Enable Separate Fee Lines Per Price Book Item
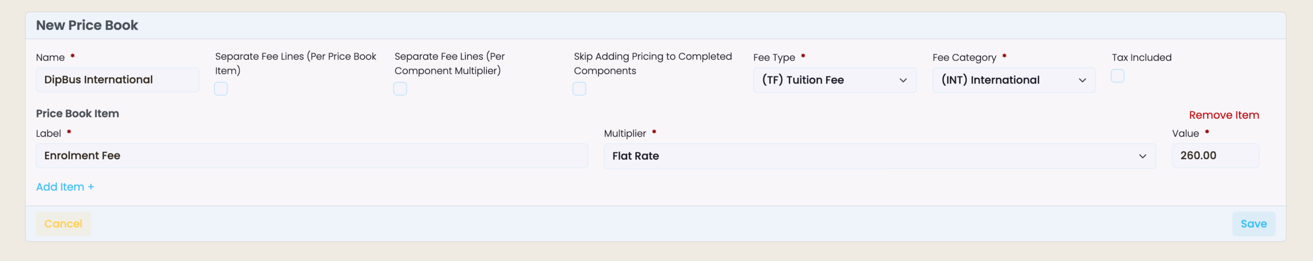This screenshot has height=261, width=1313. (221, 89)
